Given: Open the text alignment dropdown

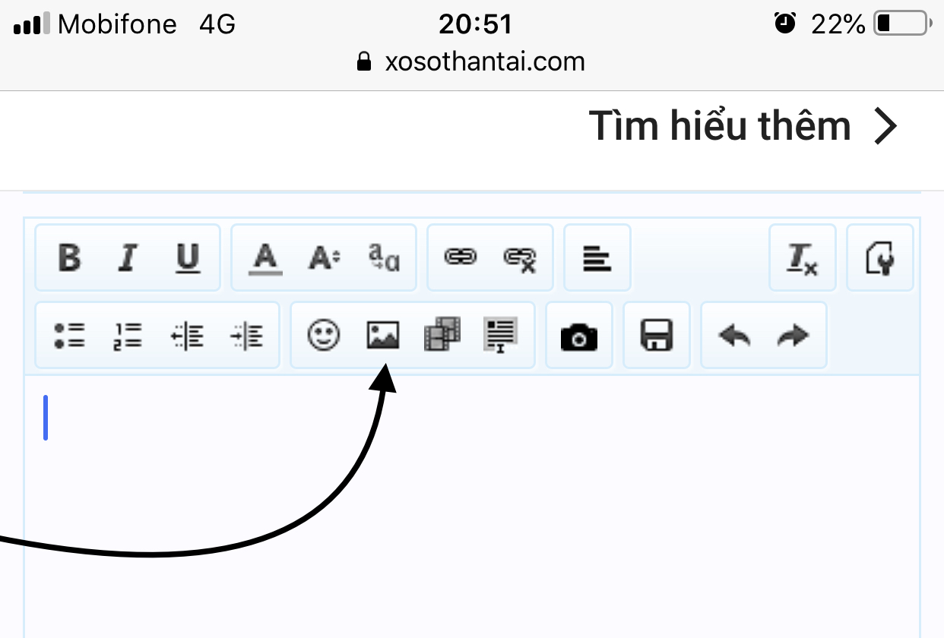Looking at the screenshot, I should click(597, 258).
